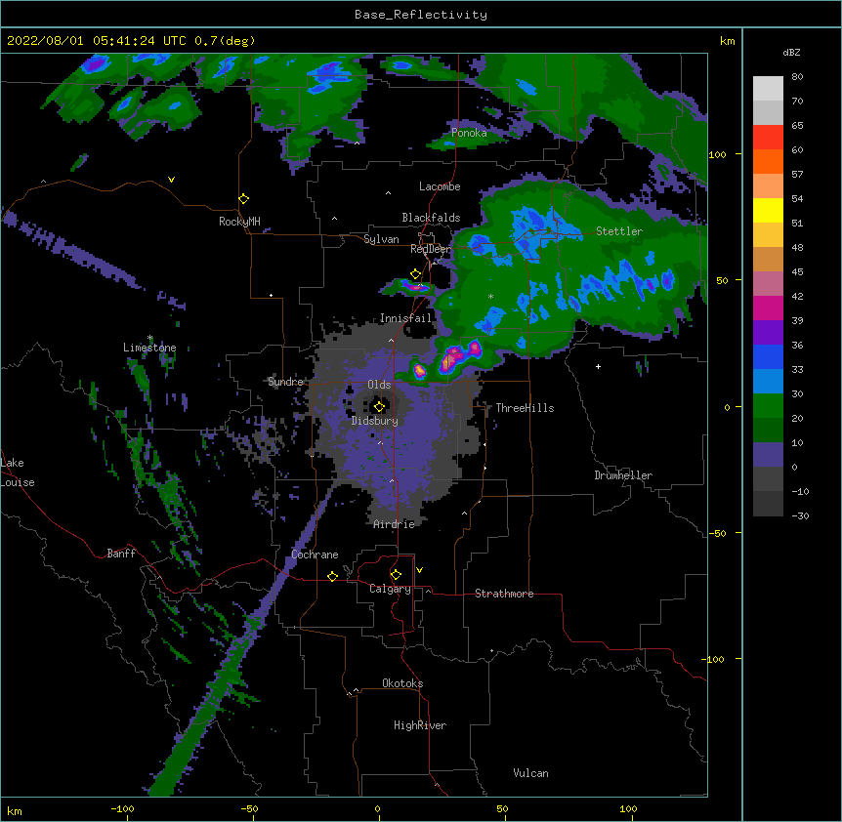Screen dimensions: 842x822
Task: Click the yellow diamond marker above Calgary
Action: [396, 574]
